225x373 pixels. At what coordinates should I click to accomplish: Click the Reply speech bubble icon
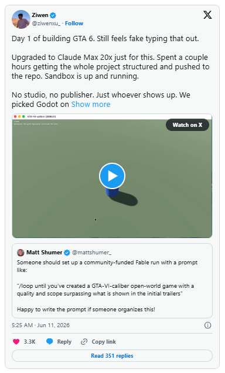[49, 342]
